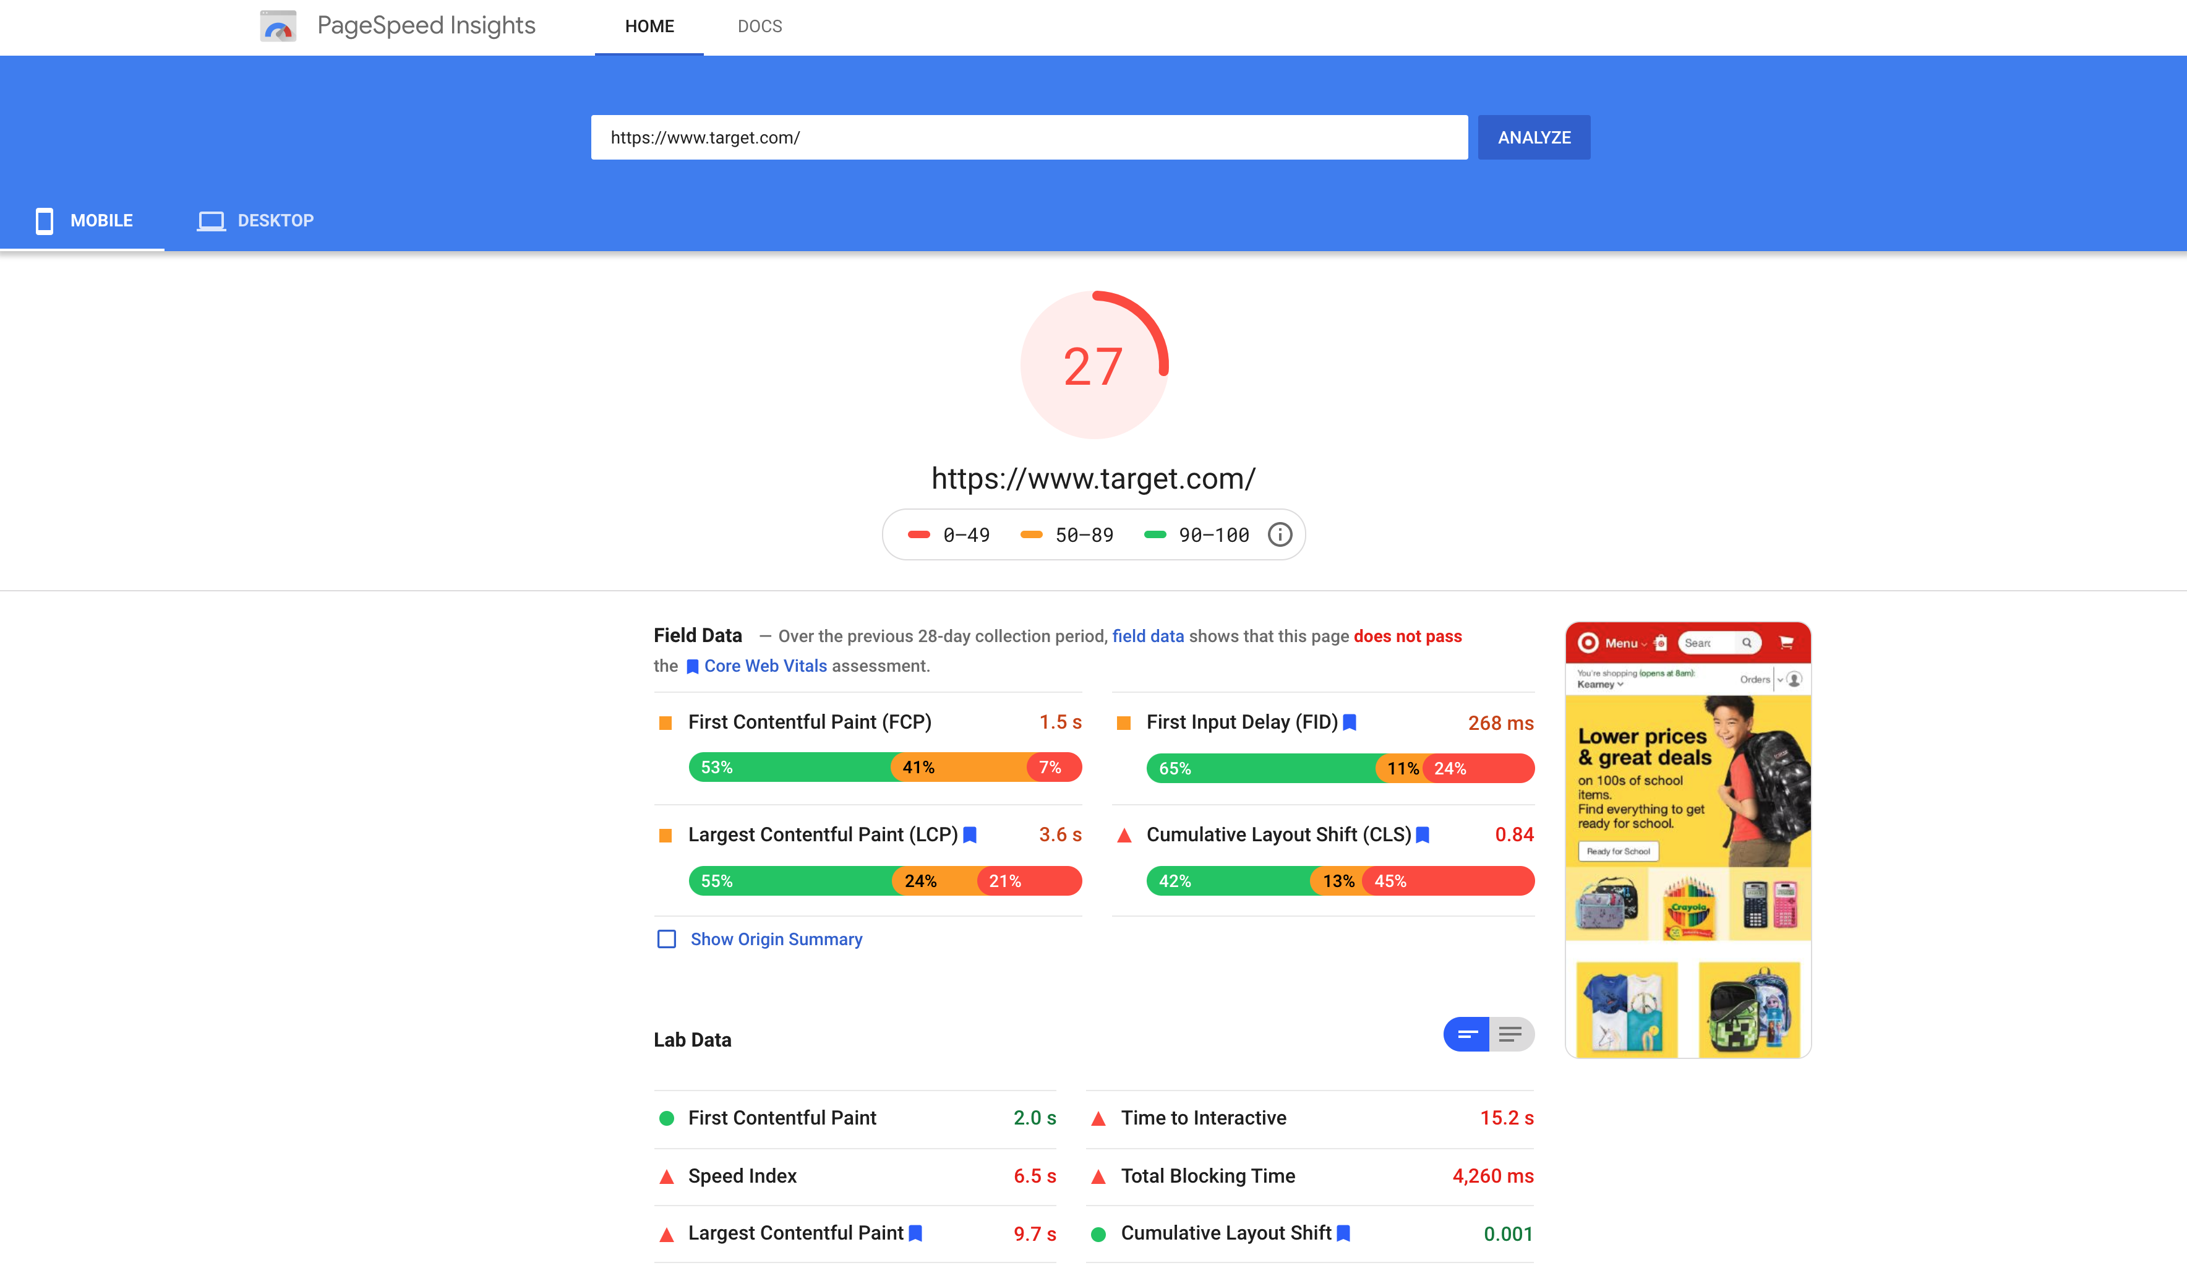
Task: Click the red triangle beside lab Largest Contentful Paint
Action: click(667, 1234)
